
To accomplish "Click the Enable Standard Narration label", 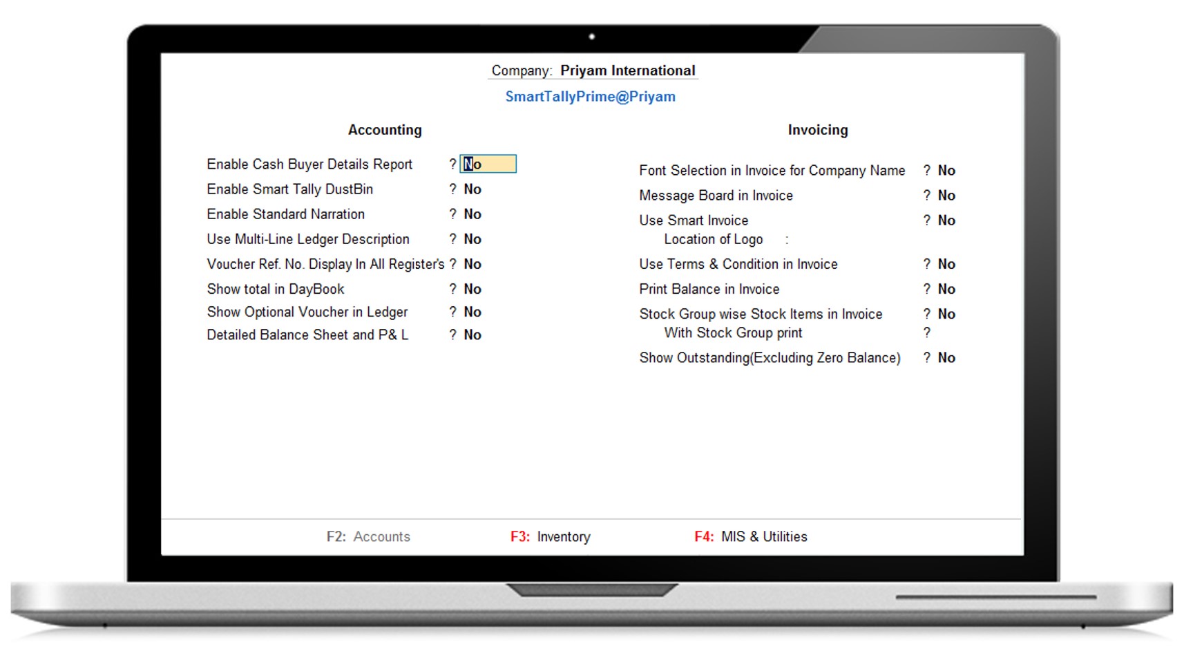I will tap(286, 214).
